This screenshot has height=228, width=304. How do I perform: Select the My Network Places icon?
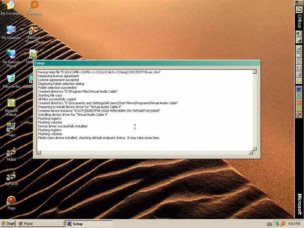(11, 58)
